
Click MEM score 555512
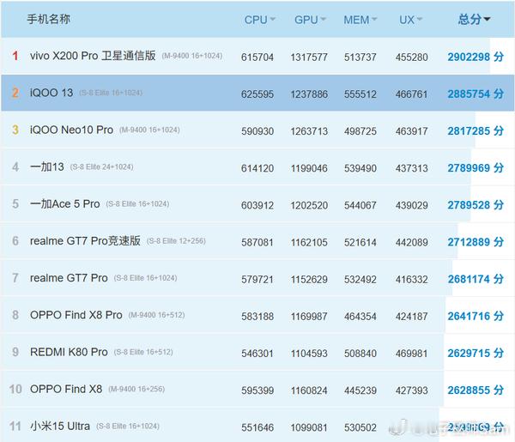click(360, 94)
